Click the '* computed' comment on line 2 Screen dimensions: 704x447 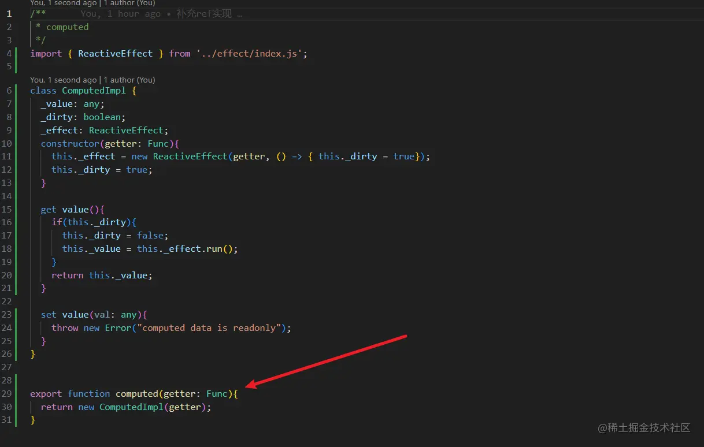62,27
